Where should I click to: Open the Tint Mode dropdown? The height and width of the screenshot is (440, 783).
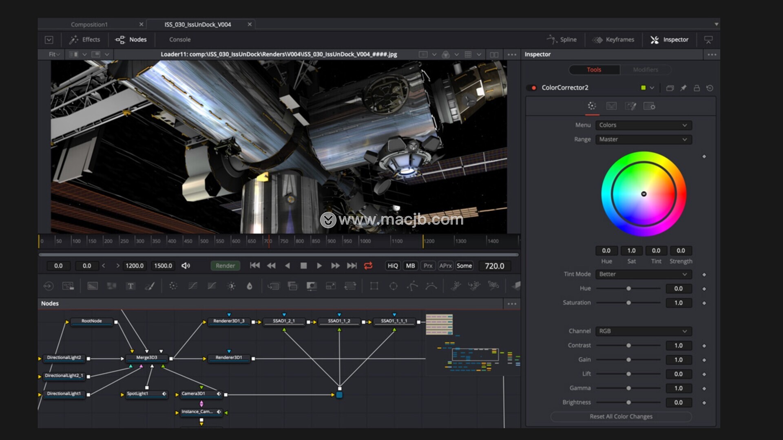[643, 274]
